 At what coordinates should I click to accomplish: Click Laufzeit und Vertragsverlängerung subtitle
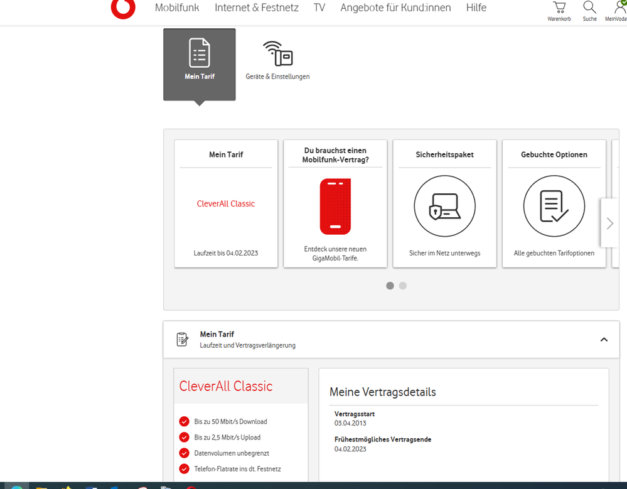247,345
